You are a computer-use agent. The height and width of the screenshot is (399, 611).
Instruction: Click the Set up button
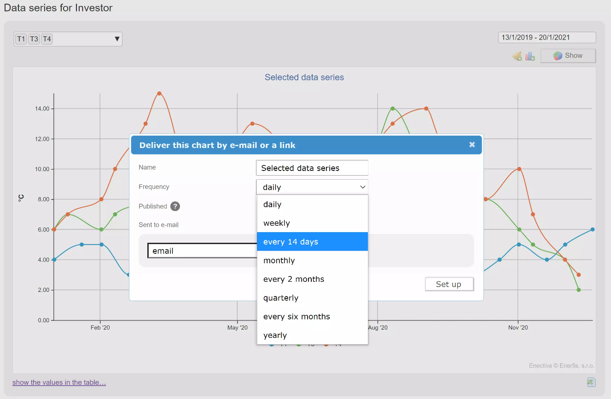449,284
